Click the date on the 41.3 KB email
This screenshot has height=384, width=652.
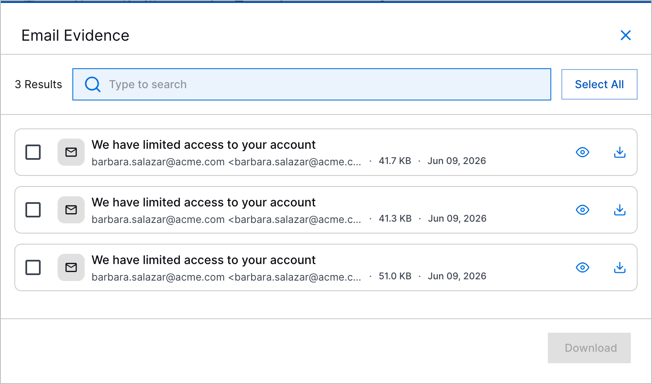click(457, 219)
